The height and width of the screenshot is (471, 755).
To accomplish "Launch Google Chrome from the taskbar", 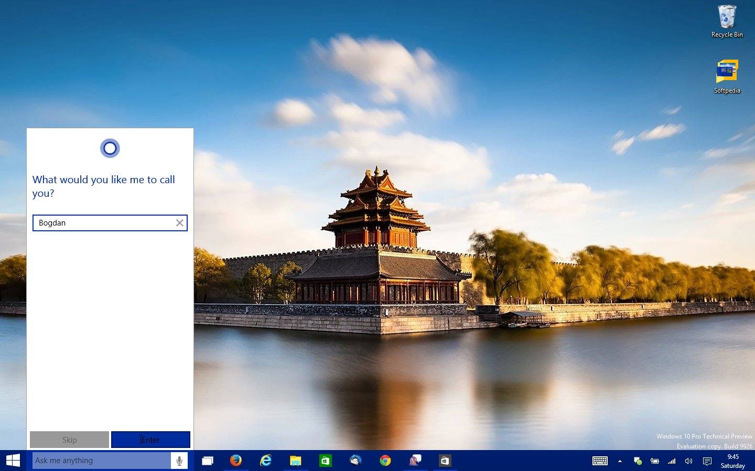I will [385, 461].
